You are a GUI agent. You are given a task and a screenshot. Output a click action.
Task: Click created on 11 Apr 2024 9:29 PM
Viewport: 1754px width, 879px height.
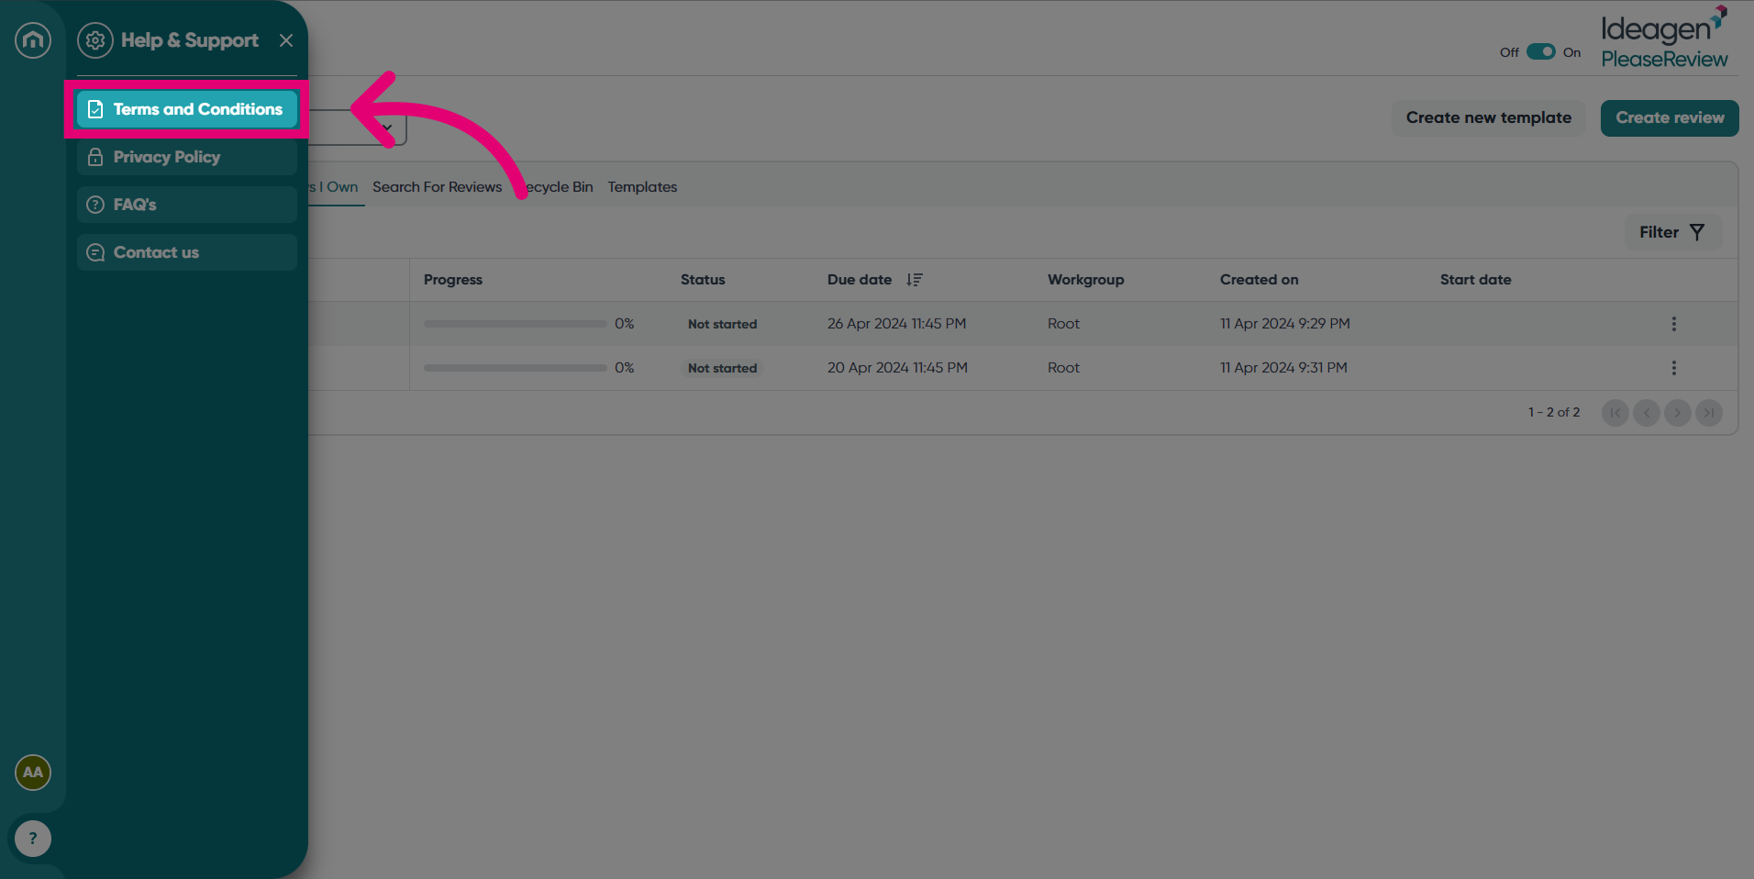1285,324
